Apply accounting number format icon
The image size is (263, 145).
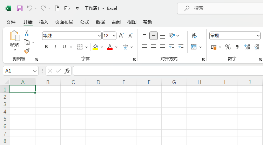[x=214, y=47]
